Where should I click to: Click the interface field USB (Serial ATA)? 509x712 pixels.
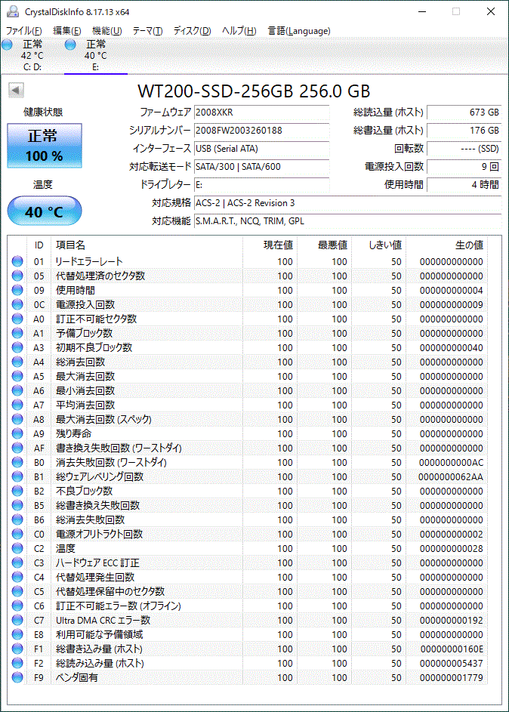coord(261,149)
